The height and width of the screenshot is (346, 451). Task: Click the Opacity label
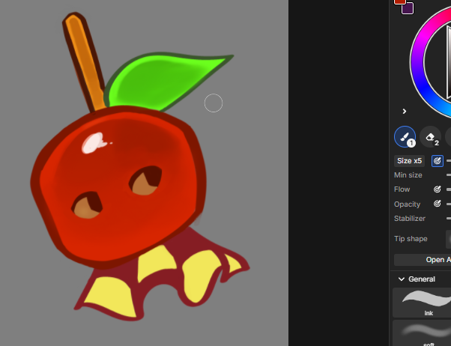pyautogui.click(x=407, y=204)
